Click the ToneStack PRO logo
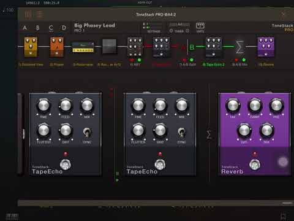The image size is (294, 221). (282, 28)
